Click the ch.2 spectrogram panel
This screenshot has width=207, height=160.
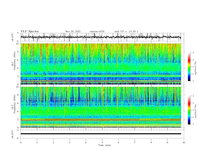point(101,107)
